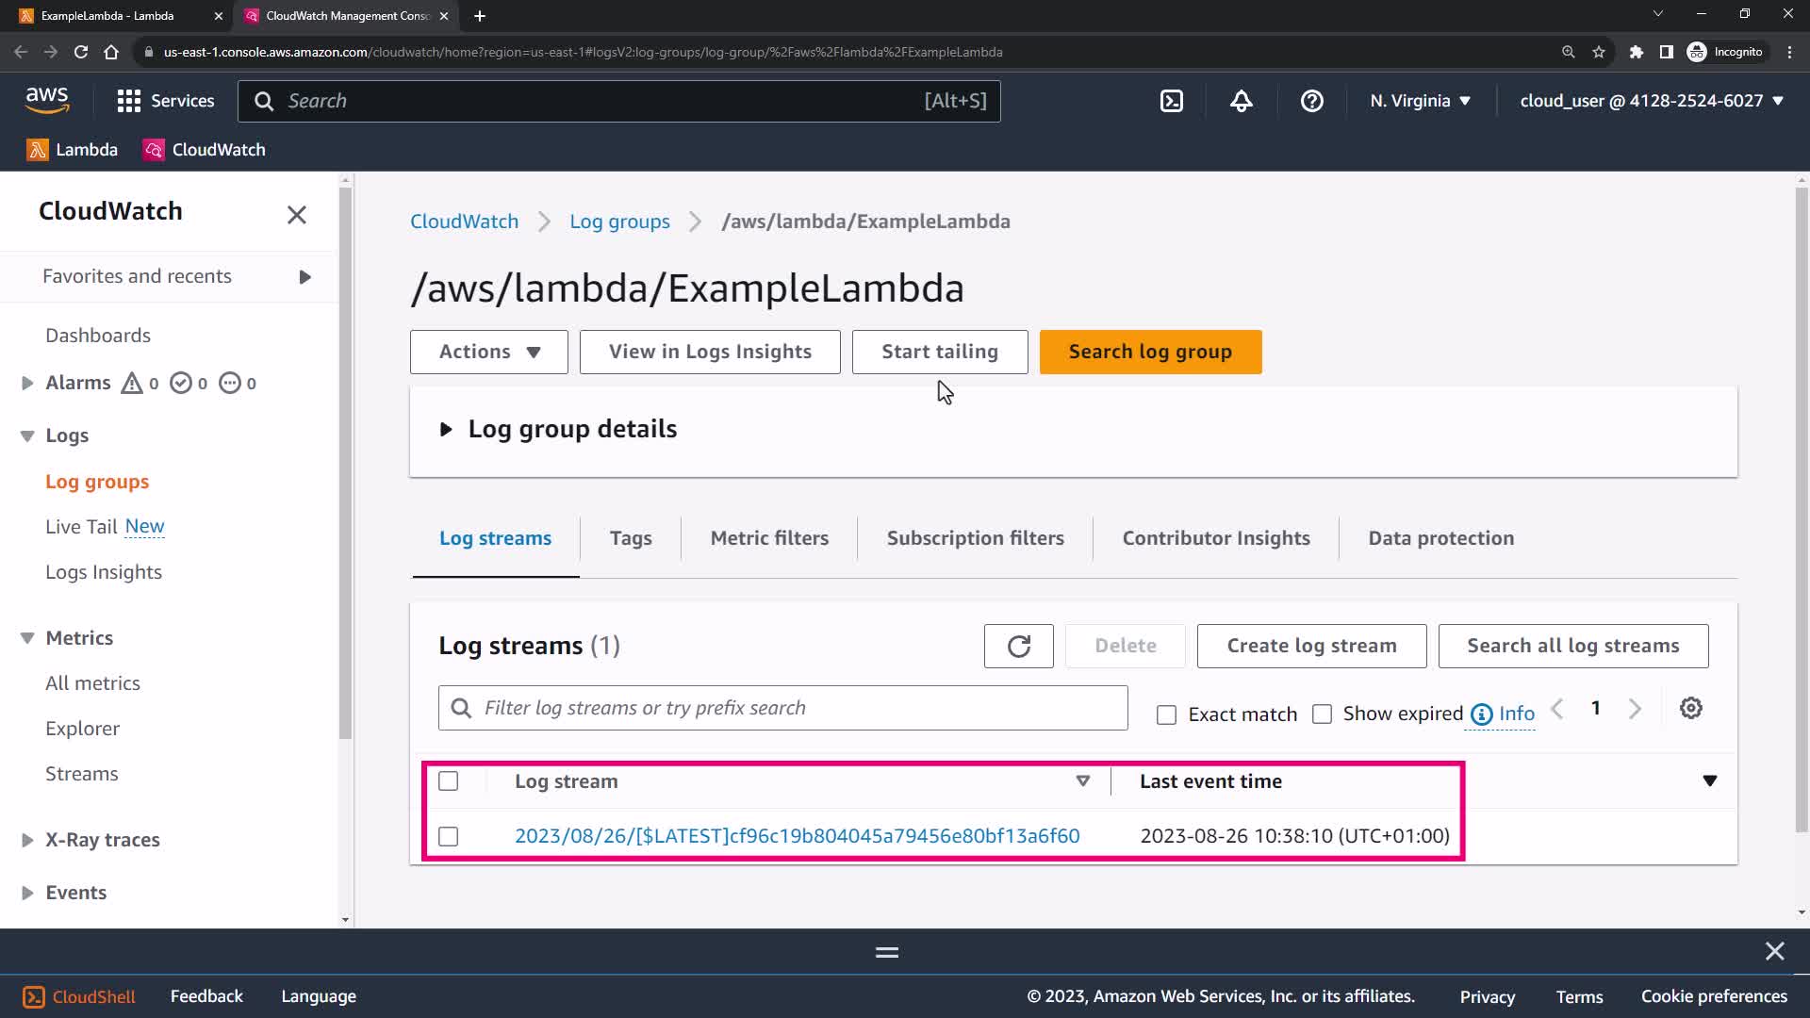Enable the Exact match checkbox
Viewport: 1810px width, 1018px height.
pos(1166,715)
